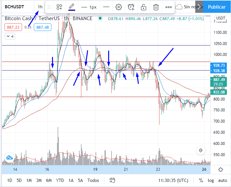This screenshot has width=231, height=187.
Task: Click the market status green dot
Action: (100, 19)
